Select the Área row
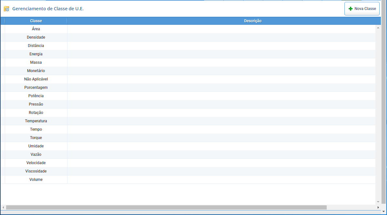This screenshot has width=387, height=215. tap(188, 29)
